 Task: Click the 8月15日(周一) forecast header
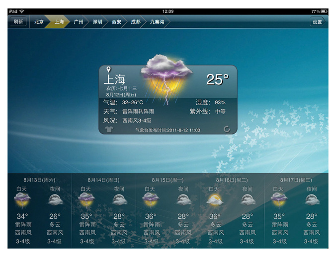(168, 180)
